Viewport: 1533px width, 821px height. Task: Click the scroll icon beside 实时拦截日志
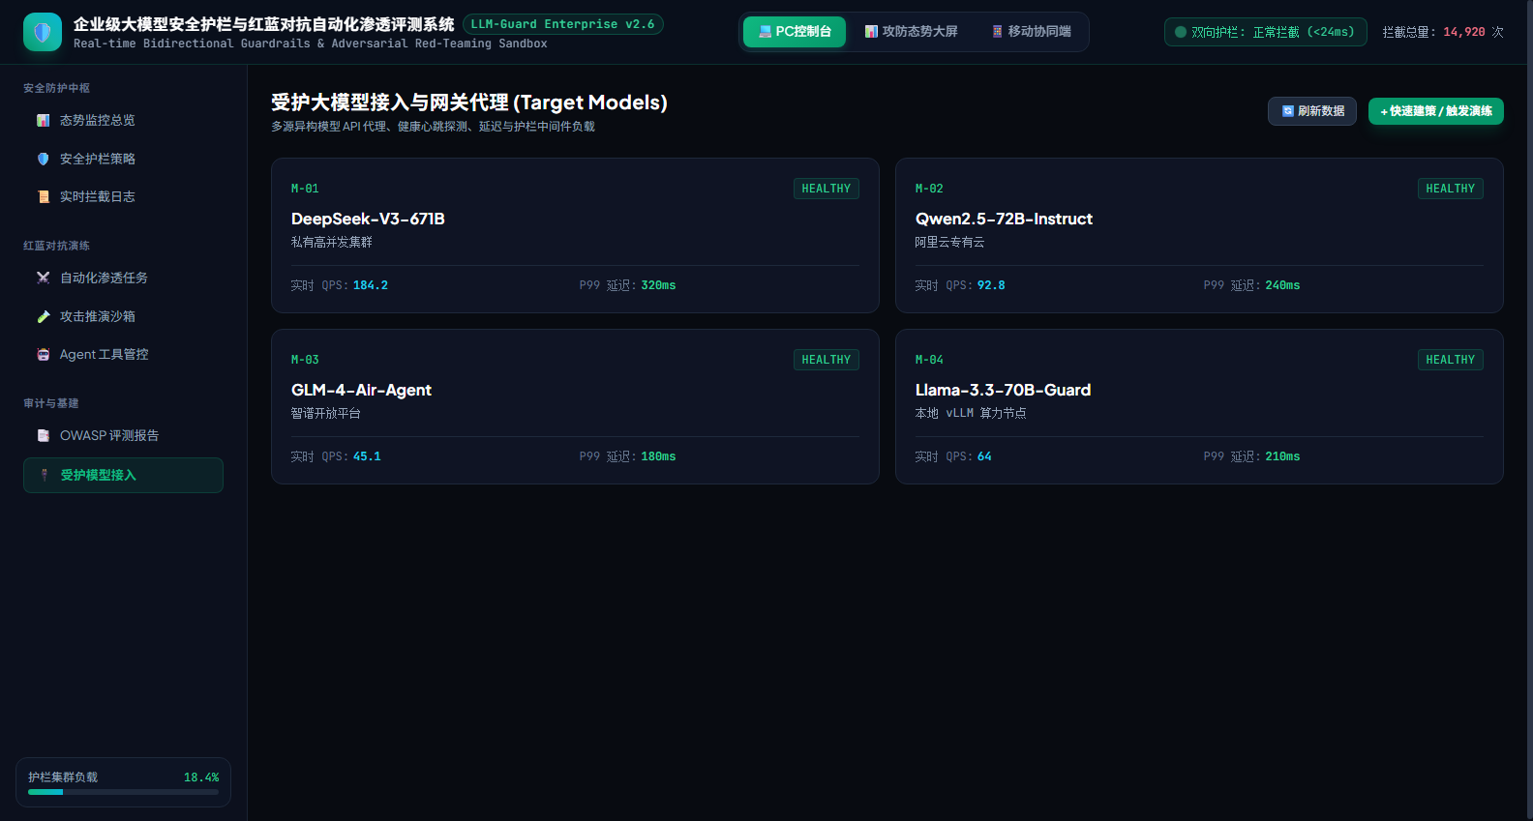point(44,197)
